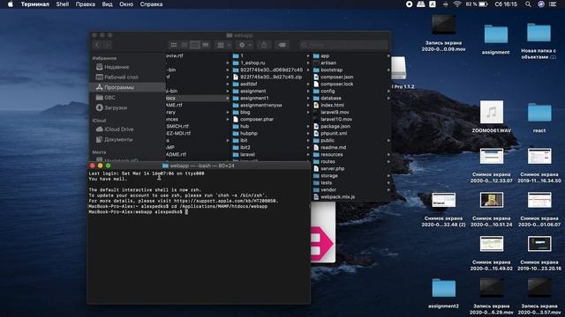This screenshot has width=565, height=317.
Task: Open the Терминал menu
Action: pos(35,4)
